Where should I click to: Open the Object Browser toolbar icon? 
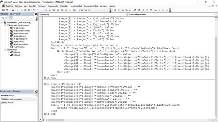(x=66, y=10)
